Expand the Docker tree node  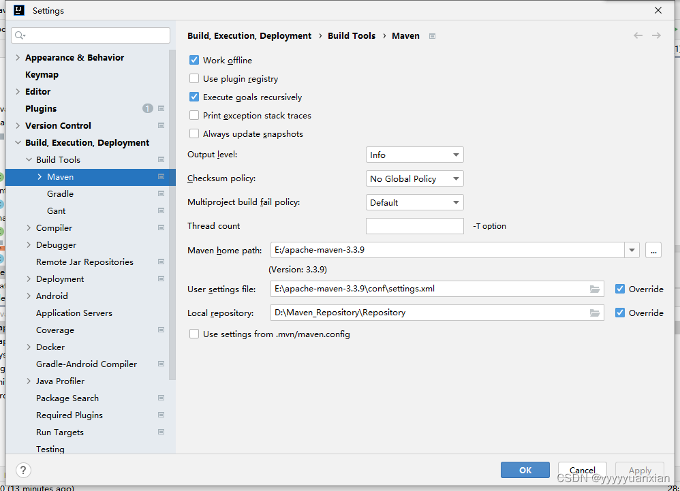tap(29, 347)
